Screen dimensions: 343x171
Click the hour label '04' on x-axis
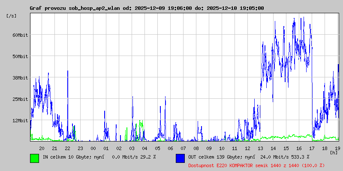click(144, 148)
